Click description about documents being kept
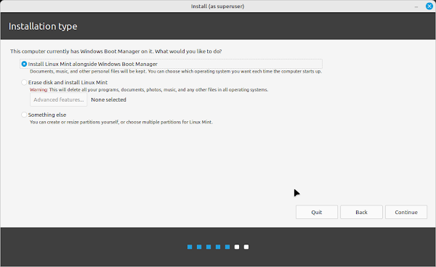 click(176, 71)
